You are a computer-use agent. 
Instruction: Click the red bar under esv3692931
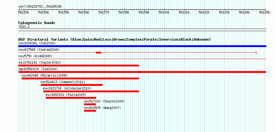(71, 98)
